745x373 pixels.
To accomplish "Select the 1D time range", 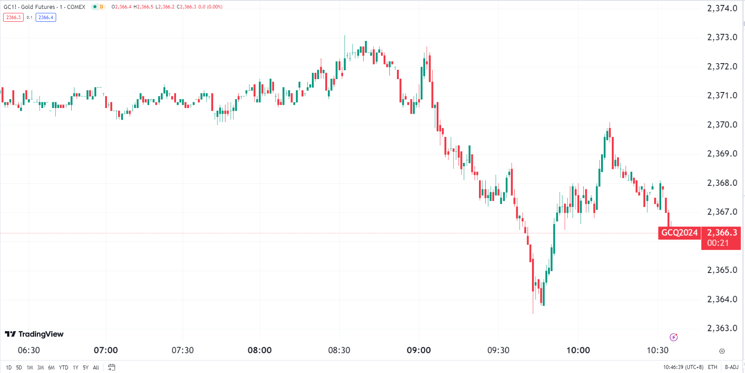I will pyautogui.click(x=8, y=368).
